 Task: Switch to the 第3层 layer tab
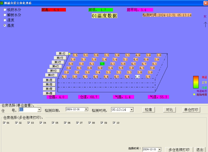coord(49,89)
